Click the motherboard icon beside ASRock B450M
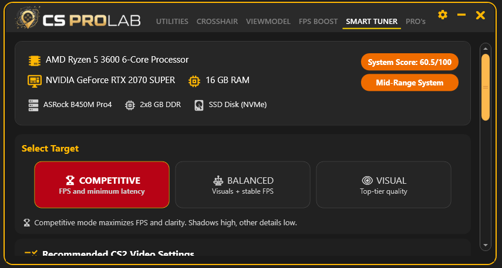This screenshot has width=502, height=268. coord(33,105)
